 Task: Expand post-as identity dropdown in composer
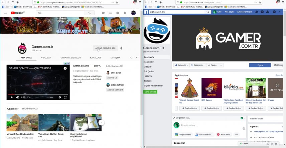[243, 118]
